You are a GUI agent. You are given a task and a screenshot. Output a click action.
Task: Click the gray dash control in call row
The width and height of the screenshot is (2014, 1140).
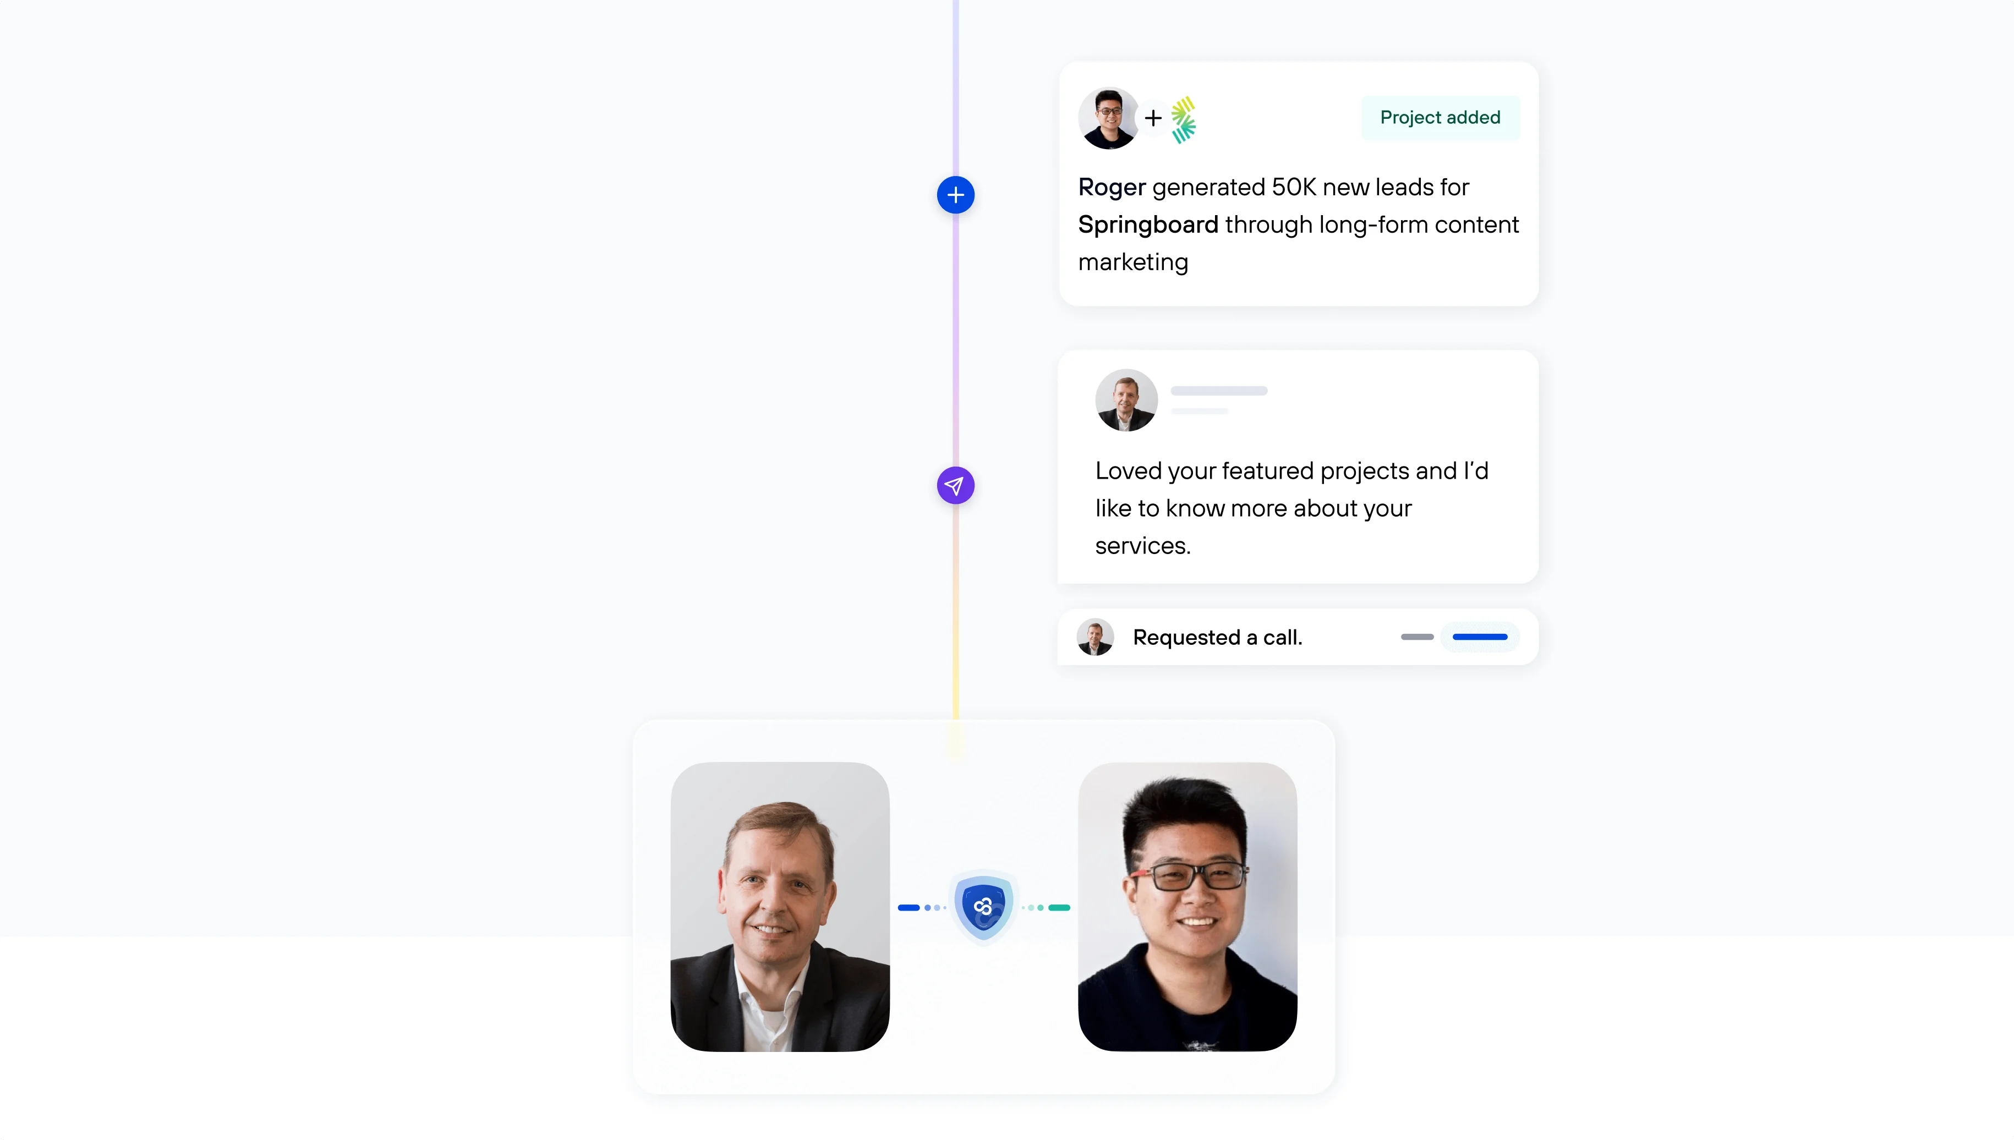[1416, 637]
